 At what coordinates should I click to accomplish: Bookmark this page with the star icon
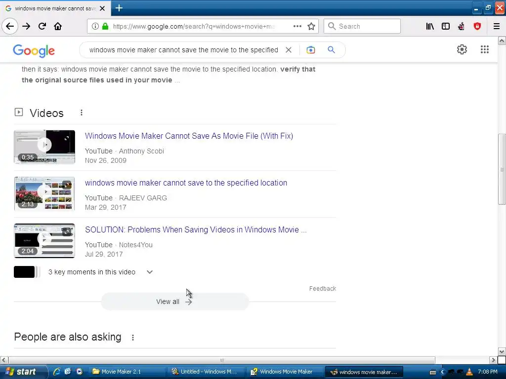click(311, 26)
